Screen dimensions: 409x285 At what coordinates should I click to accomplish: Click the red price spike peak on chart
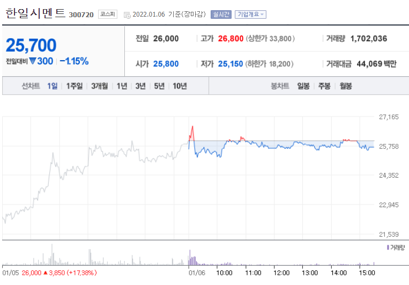click(x=192, y=127)
